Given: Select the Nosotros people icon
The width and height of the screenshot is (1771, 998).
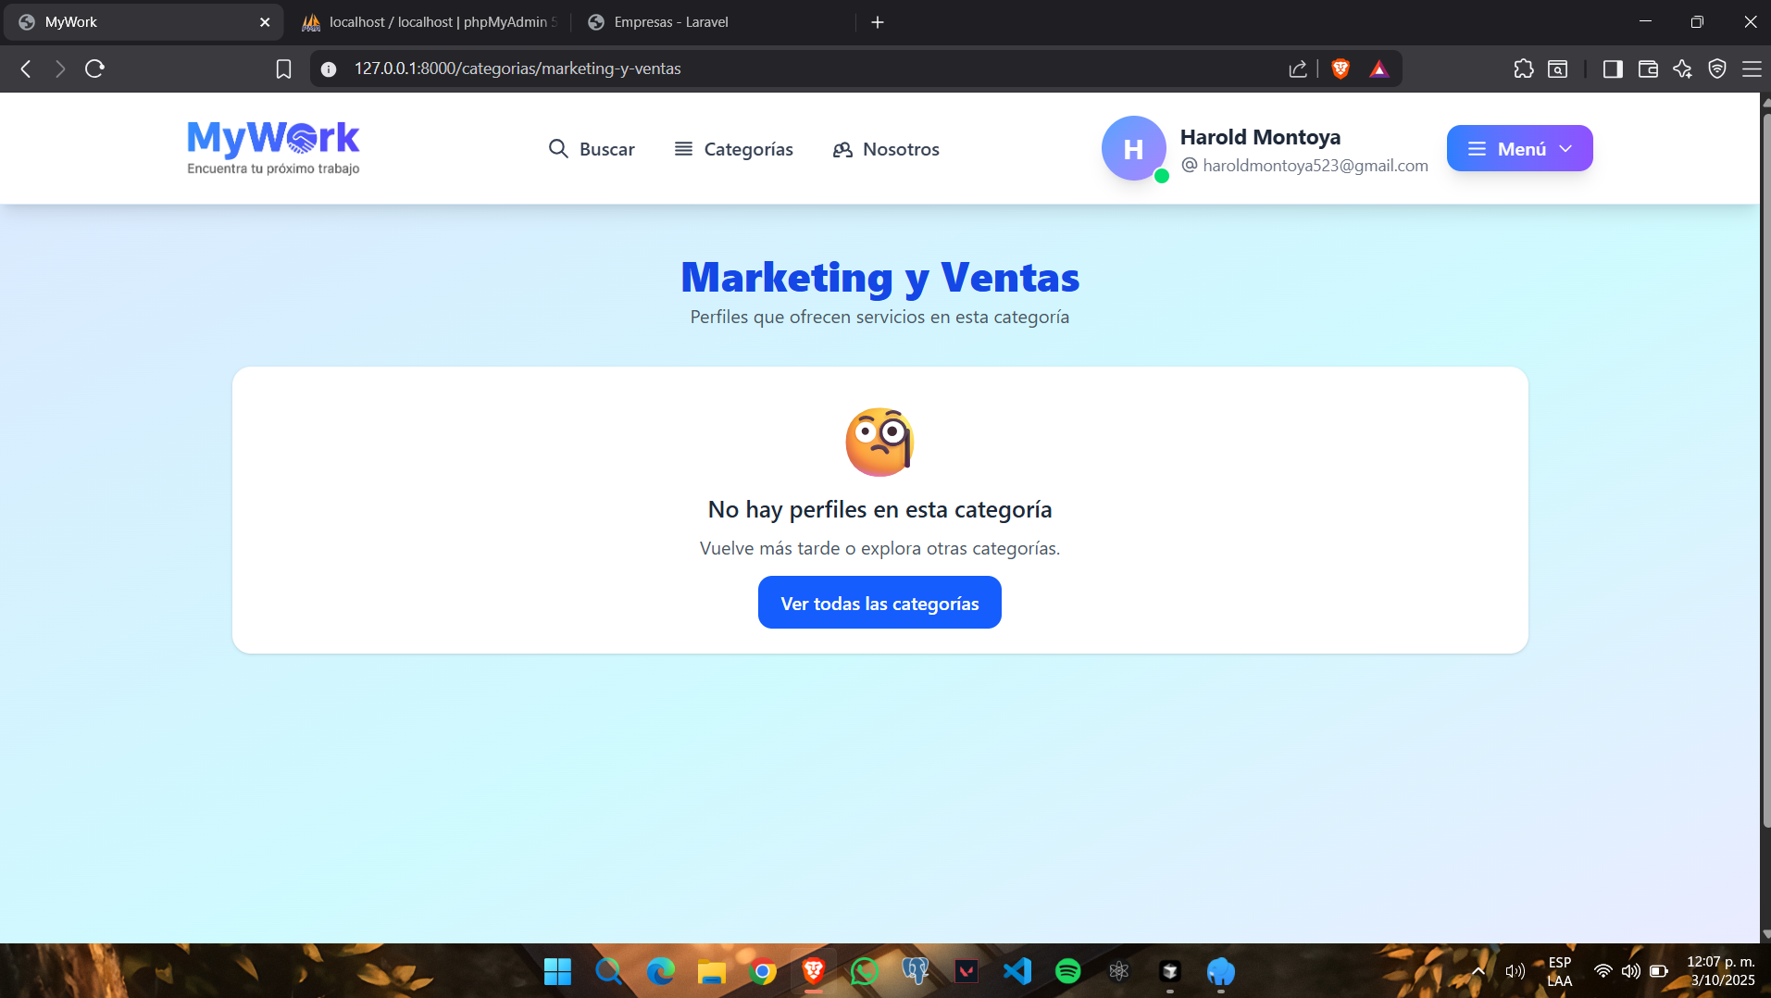Looking at the screenshot, I should (x=842, y=149).
